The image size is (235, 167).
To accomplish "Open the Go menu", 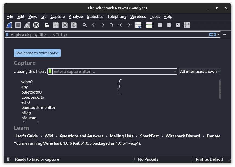I will pyautogui.click(x=44, y=17).
